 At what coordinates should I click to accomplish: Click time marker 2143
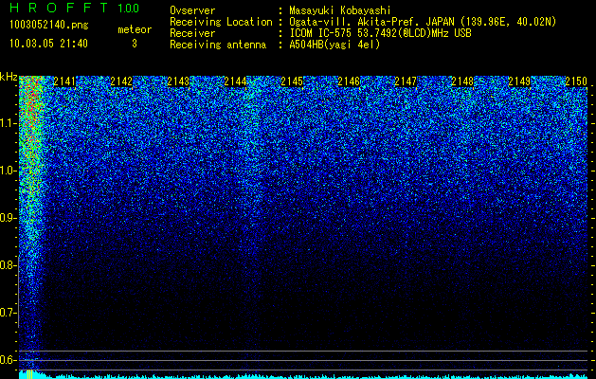click(178, 81)
